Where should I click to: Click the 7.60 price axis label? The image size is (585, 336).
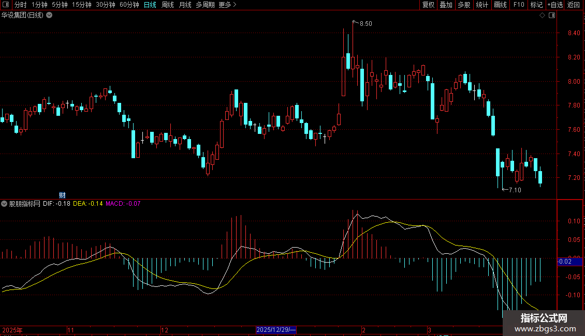coord(574,130)
